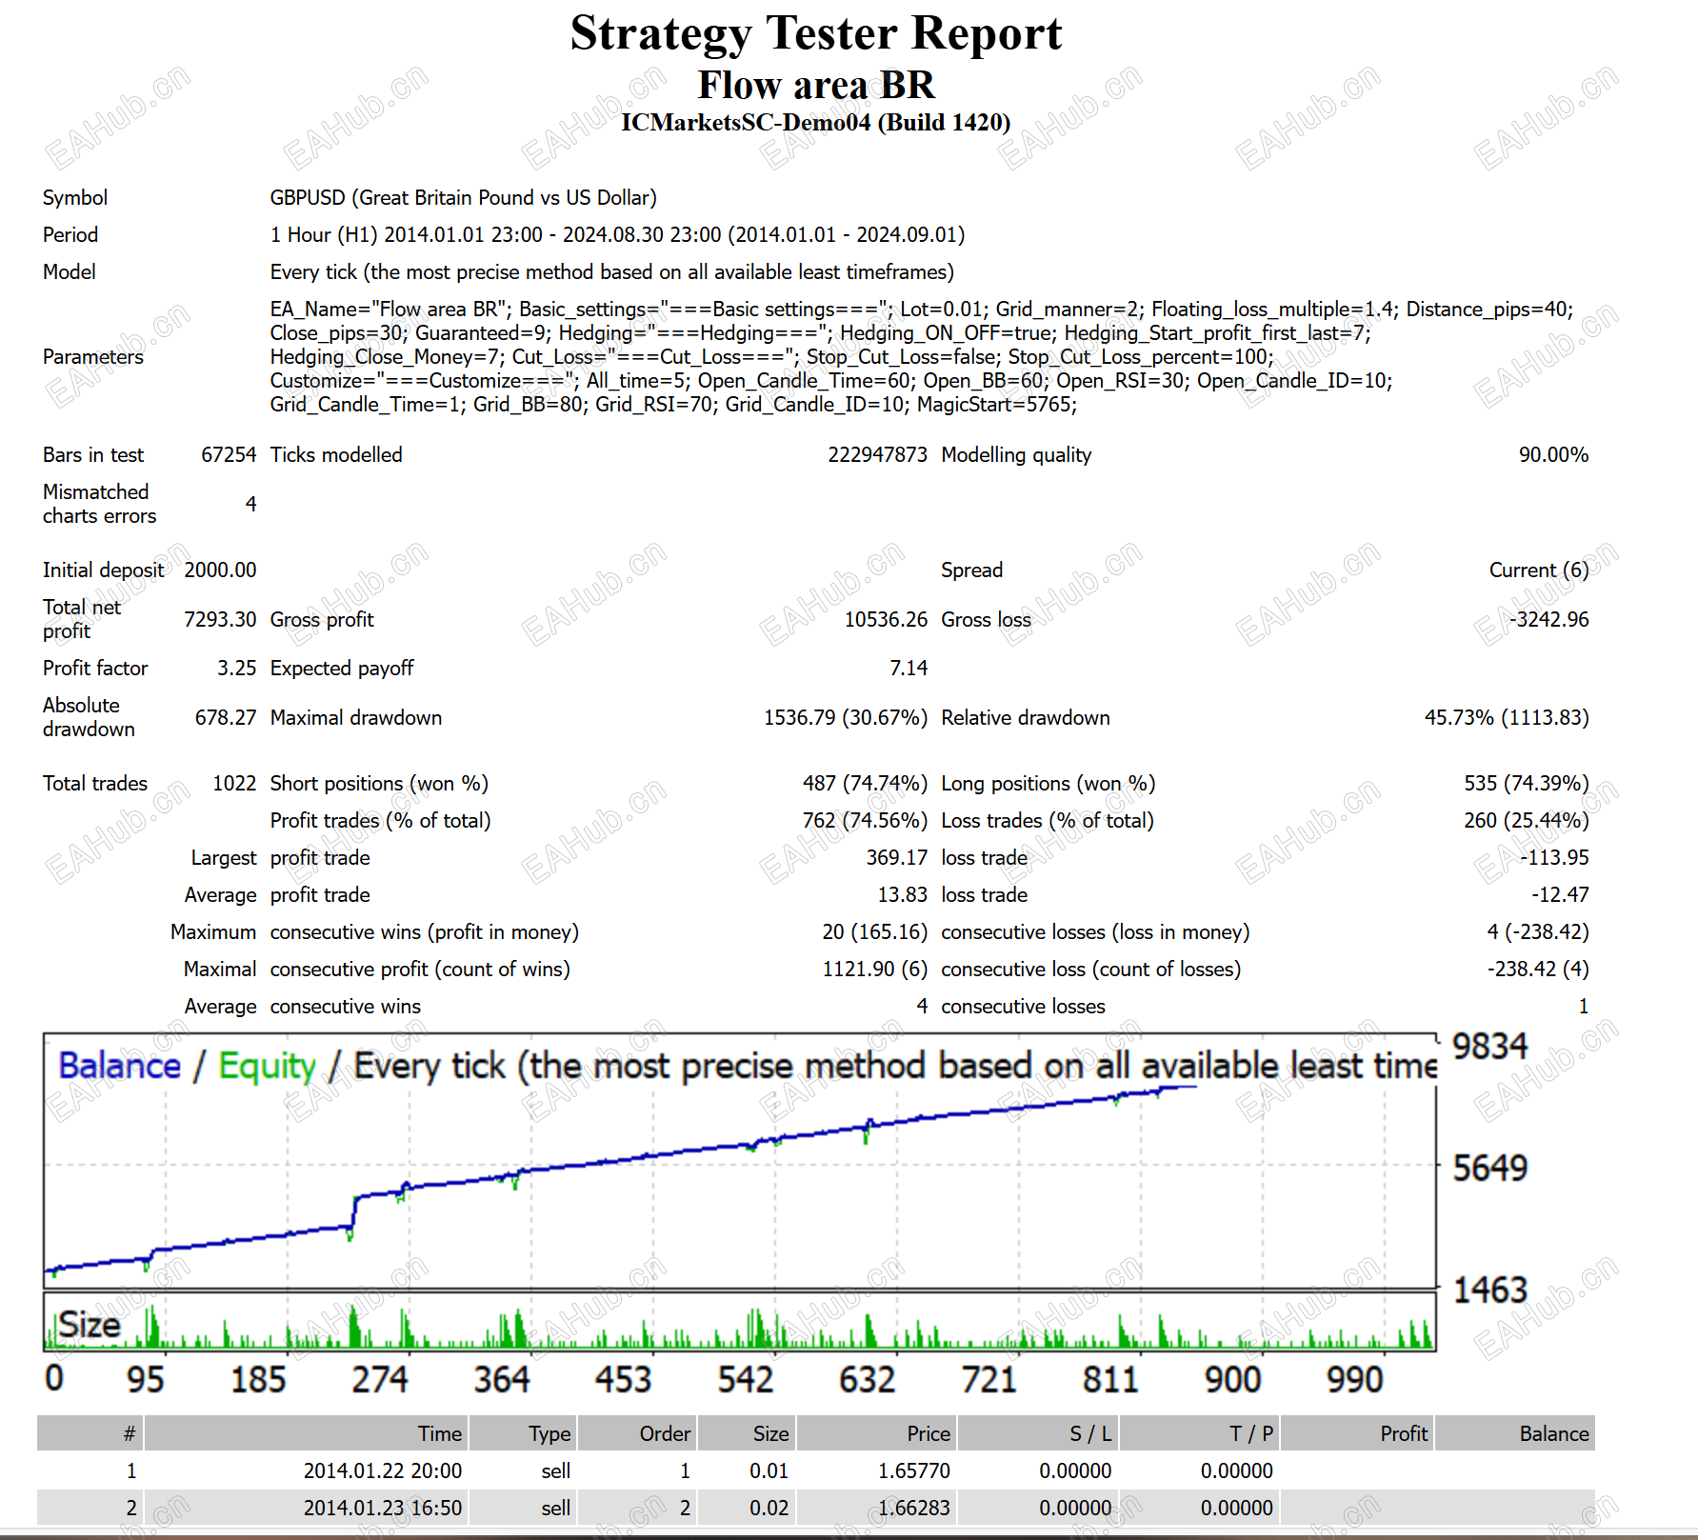Select trade time 2014.01.22 20:00
1698x1540 pixels.
pyautogui.click(x=383, y=1470)
